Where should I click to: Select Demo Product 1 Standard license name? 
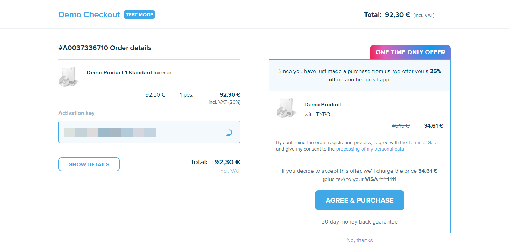click(x=129, y=73)
